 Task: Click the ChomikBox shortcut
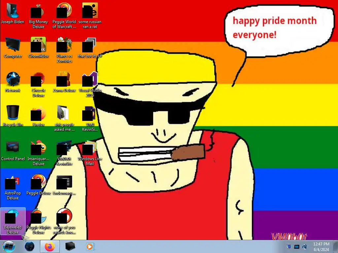pyautogui.click(x=38, y=48)
